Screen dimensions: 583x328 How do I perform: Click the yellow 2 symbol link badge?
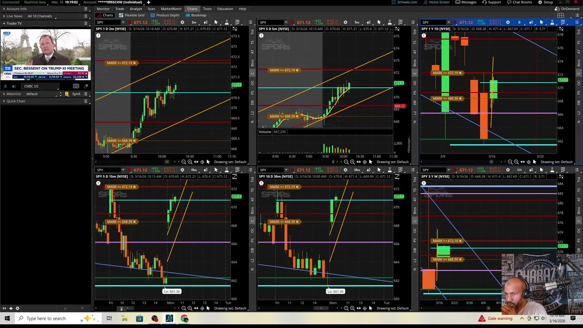pyautogui.click(x=66, y=94)
